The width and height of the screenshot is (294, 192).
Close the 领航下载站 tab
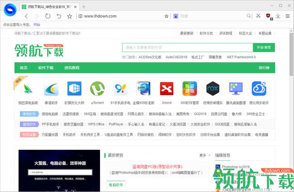coord(75,7)
